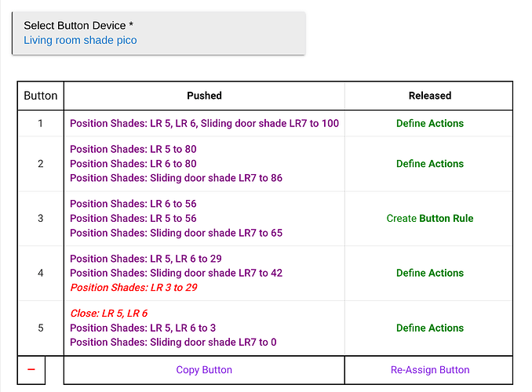Click the Copy Button option

click(204, 370)
